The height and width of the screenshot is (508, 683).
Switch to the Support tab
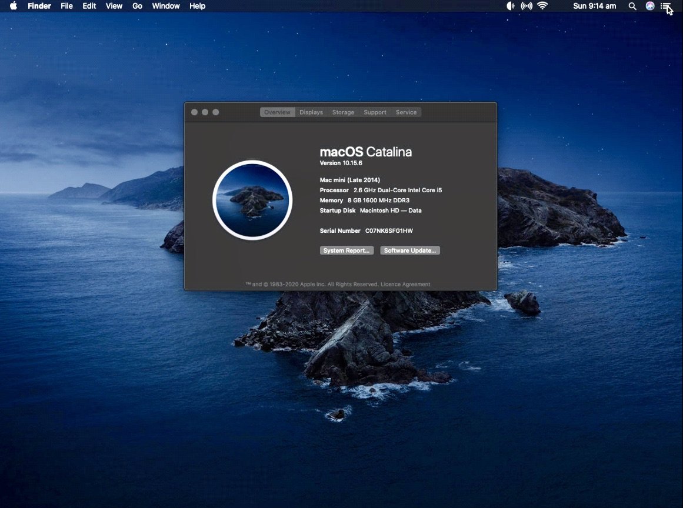point(375,112)
